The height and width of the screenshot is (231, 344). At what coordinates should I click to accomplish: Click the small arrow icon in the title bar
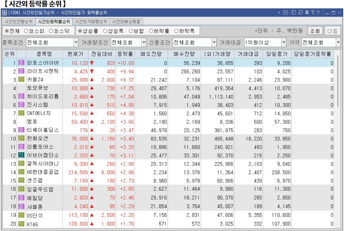pyautogui.click(x=279, y=12)
